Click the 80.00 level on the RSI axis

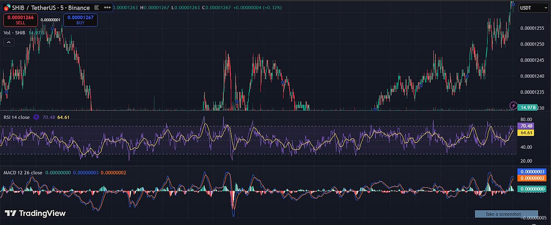point(527,119)
